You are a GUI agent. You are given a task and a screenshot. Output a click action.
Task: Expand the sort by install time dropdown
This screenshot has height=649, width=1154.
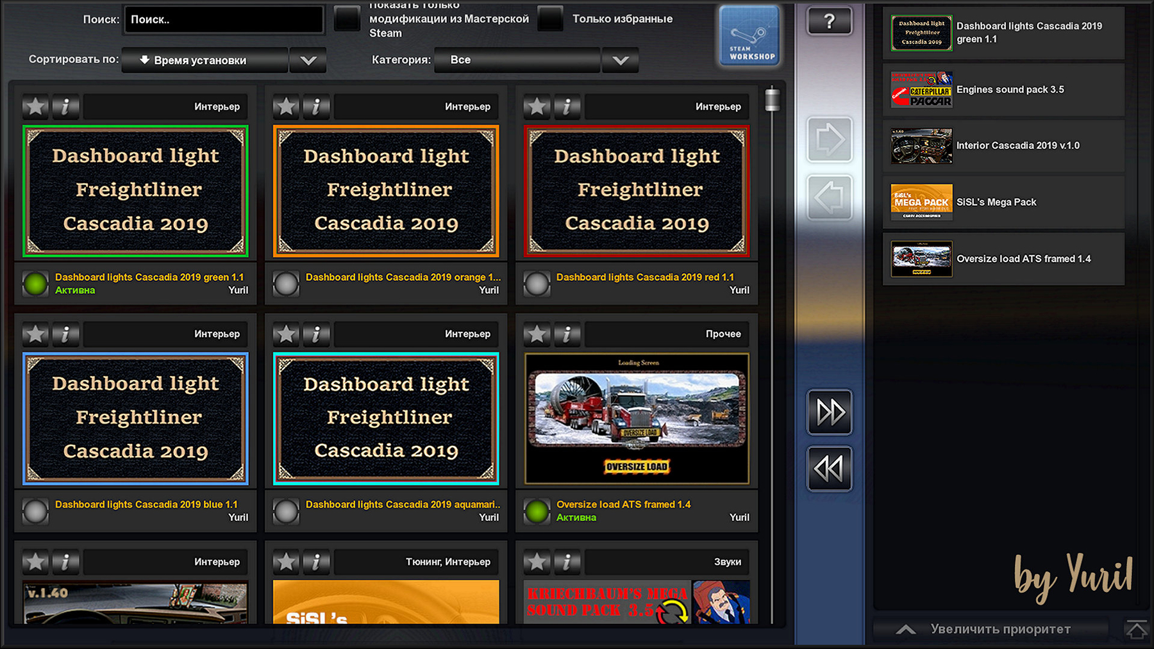[308, 60]
